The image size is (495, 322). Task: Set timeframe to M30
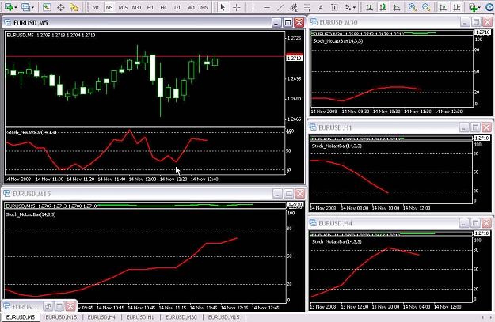tap(137, 7)
